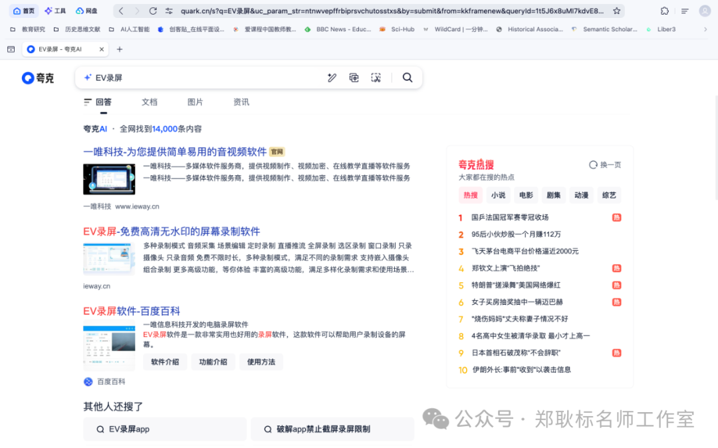718x448 pixels.
Task: Open hot search 飞天茅台电商平台价格逼近2000元
Action: (525, 251)
